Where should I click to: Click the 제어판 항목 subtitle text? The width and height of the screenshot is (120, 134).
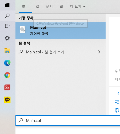click(x=39, y=34)
